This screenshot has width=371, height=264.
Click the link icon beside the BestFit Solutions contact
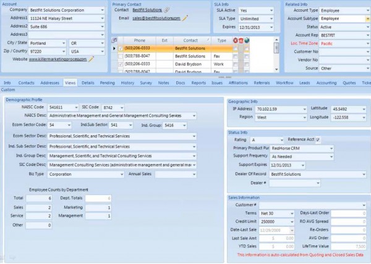pyautogui.click(x=167, y=10)
